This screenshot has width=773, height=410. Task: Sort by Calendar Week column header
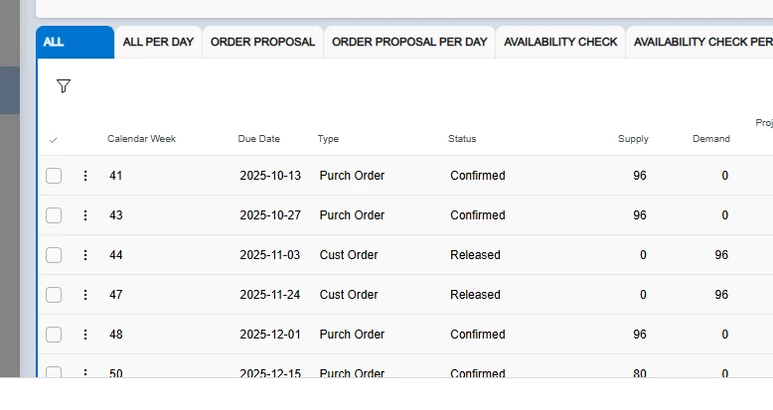pyautogui.click(x=141, y=139)
